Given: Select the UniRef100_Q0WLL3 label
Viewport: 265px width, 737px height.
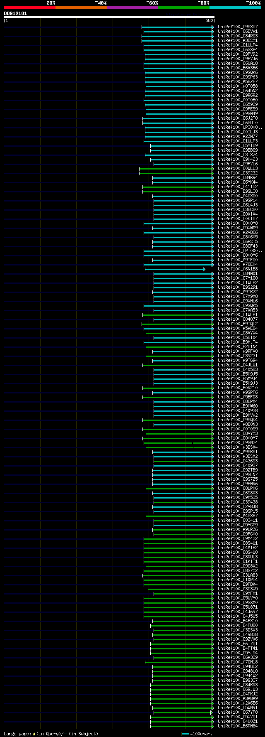Looking at the screenshot, I should pos(238,168).
